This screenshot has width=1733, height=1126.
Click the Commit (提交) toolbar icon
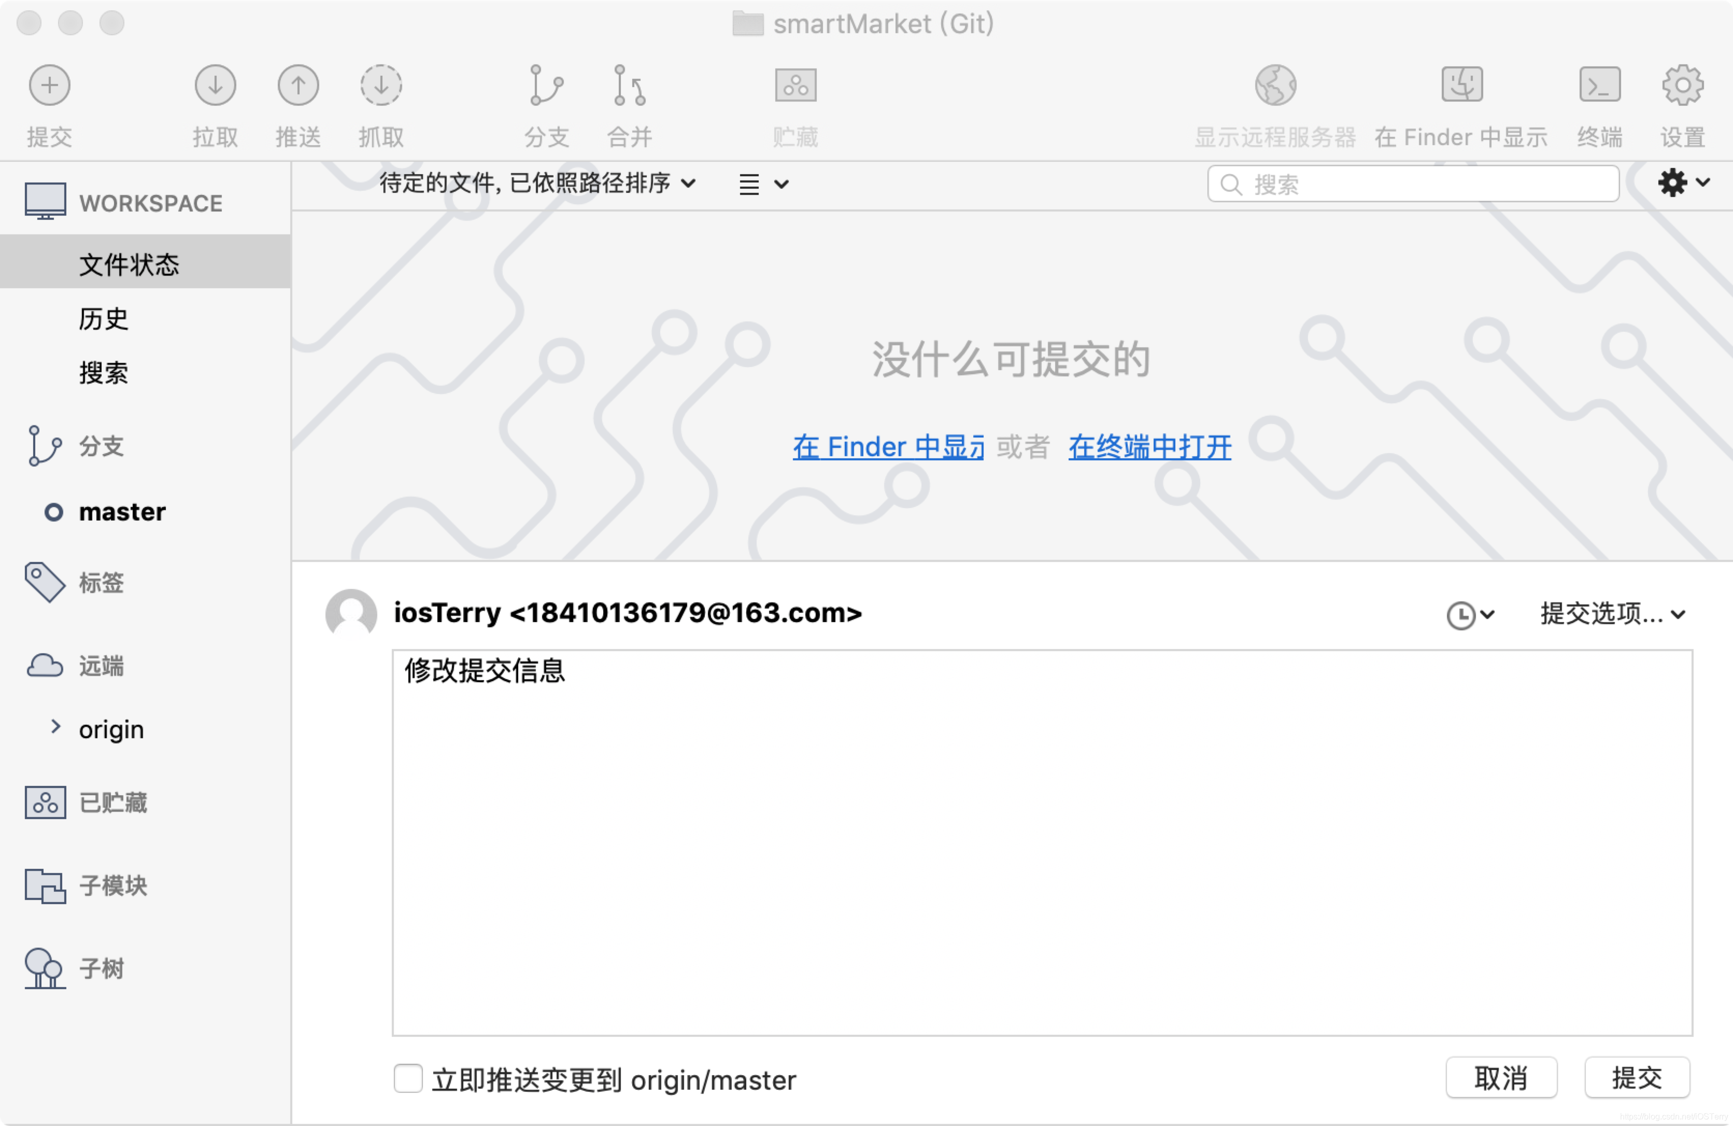point(49,86)
